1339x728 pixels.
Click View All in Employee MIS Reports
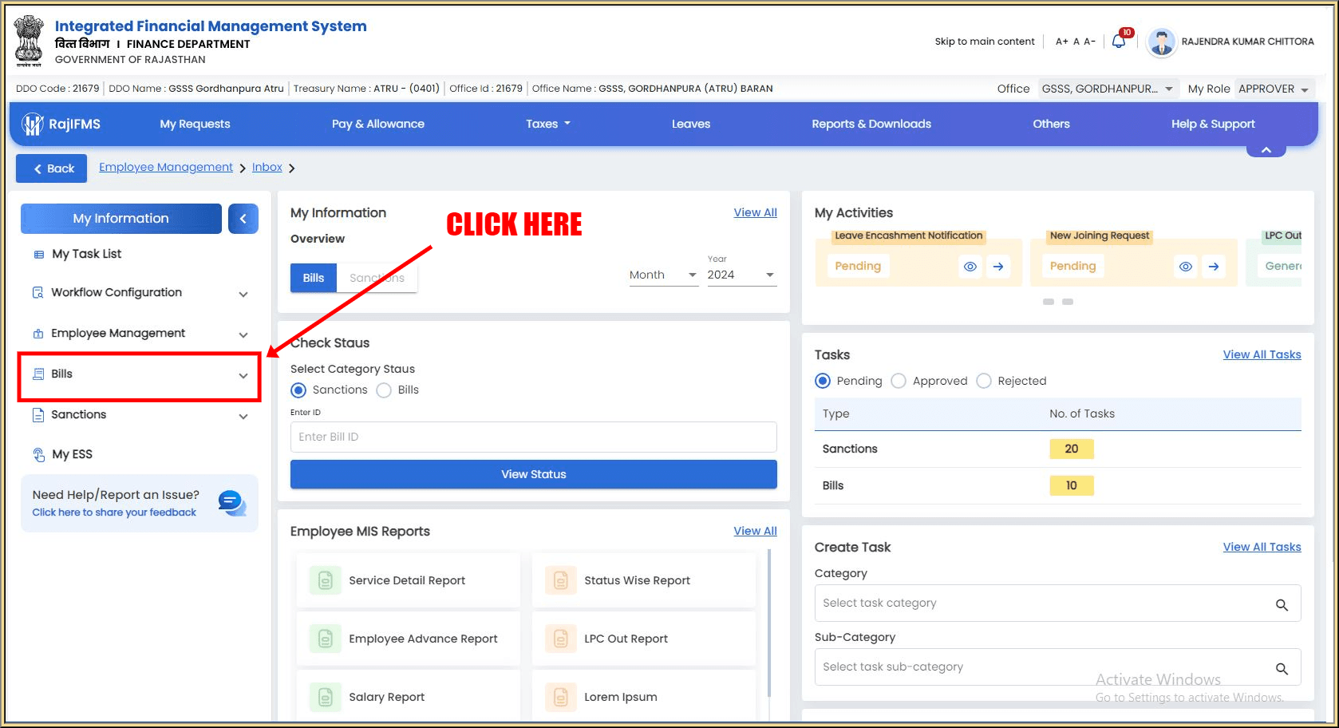point(756,531)
